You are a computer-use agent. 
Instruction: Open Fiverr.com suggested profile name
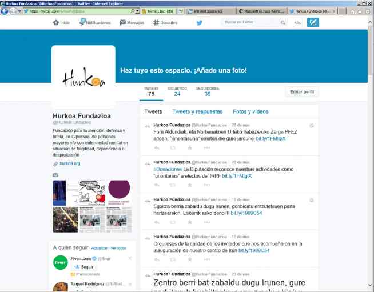pyautogui.click(x=81, y=259)
